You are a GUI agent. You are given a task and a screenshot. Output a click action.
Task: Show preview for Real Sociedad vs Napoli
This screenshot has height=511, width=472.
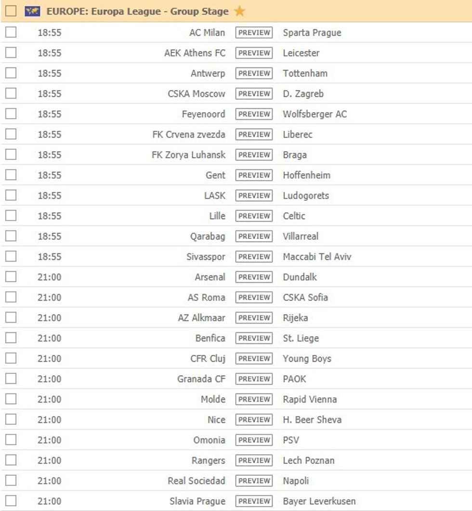(x=254, y=481)
